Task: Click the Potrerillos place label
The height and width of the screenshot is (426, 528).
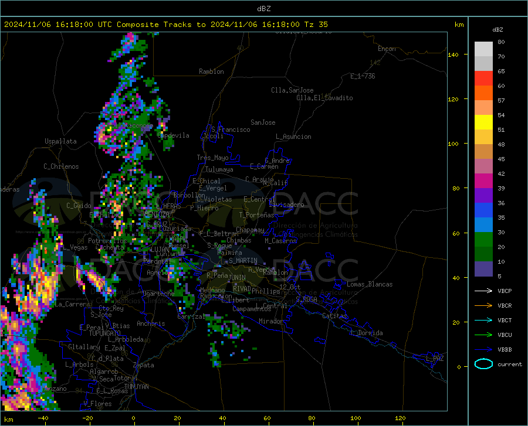Action: click(x=107, y=241)
